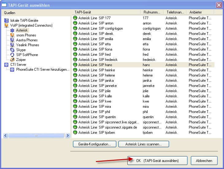Select the Aastra Phones tree entry
This screenshot has width=224, height=169.
(x=27, y=40)
